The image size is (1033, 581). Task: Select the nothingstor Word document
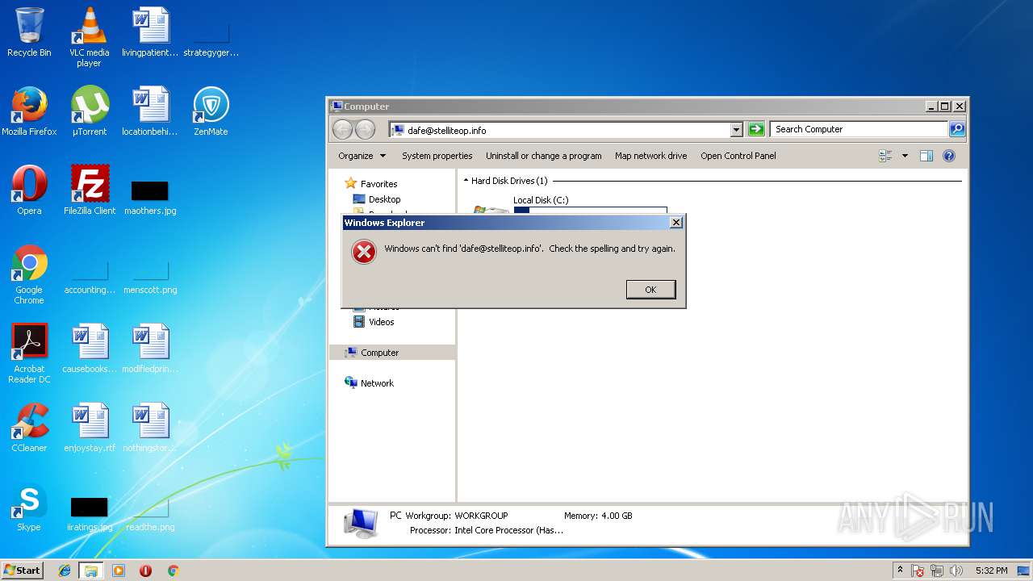pyautogui.click(x=150, y=428)
